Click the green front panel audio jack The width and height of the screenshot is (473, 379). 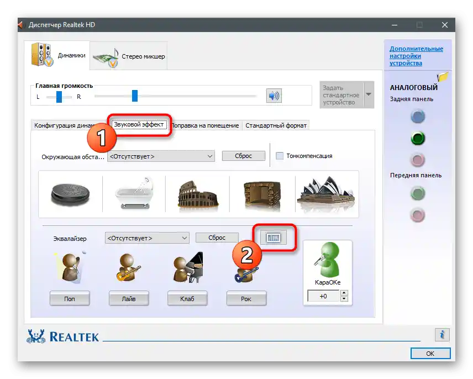pos(418,193)
